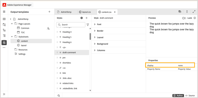This screenshot has height=98, width=198.
Task: Open the list outline icon in left rail
Action: pyautogui.click(x=4, y=36)
